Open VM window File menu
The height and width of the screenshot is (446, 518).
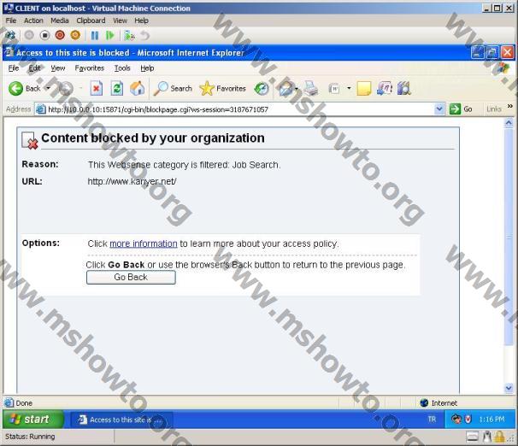point(11,21)
